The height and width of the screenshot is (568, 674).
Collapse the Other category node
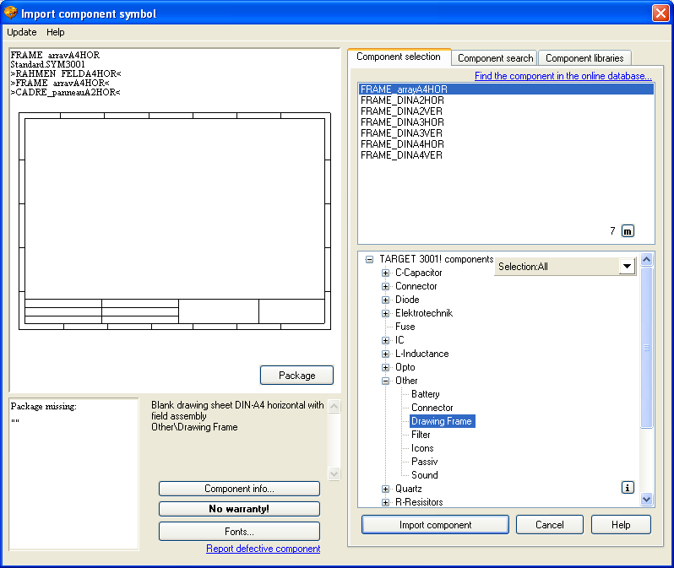(386, 381)
